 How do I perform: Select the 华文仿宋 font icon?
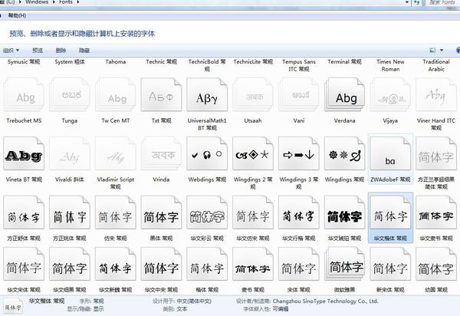[x=253, y=212]
